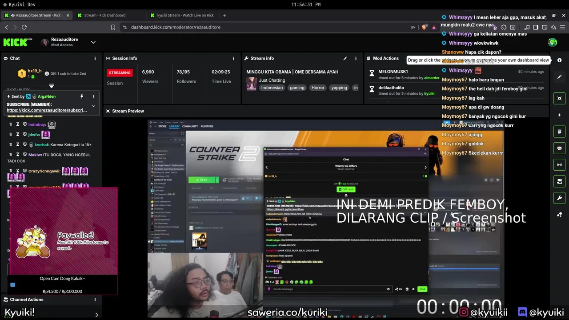Close the Rezaauditore Stream tab

tap(68, 15)
